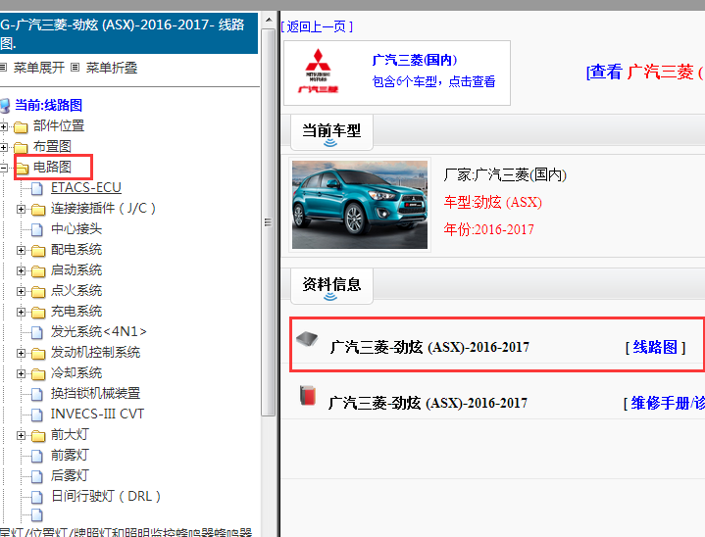Click the 部件位置 folder icon
This screenshot has height=537, width=705.
pyautogui.click(x=21, y=127)
